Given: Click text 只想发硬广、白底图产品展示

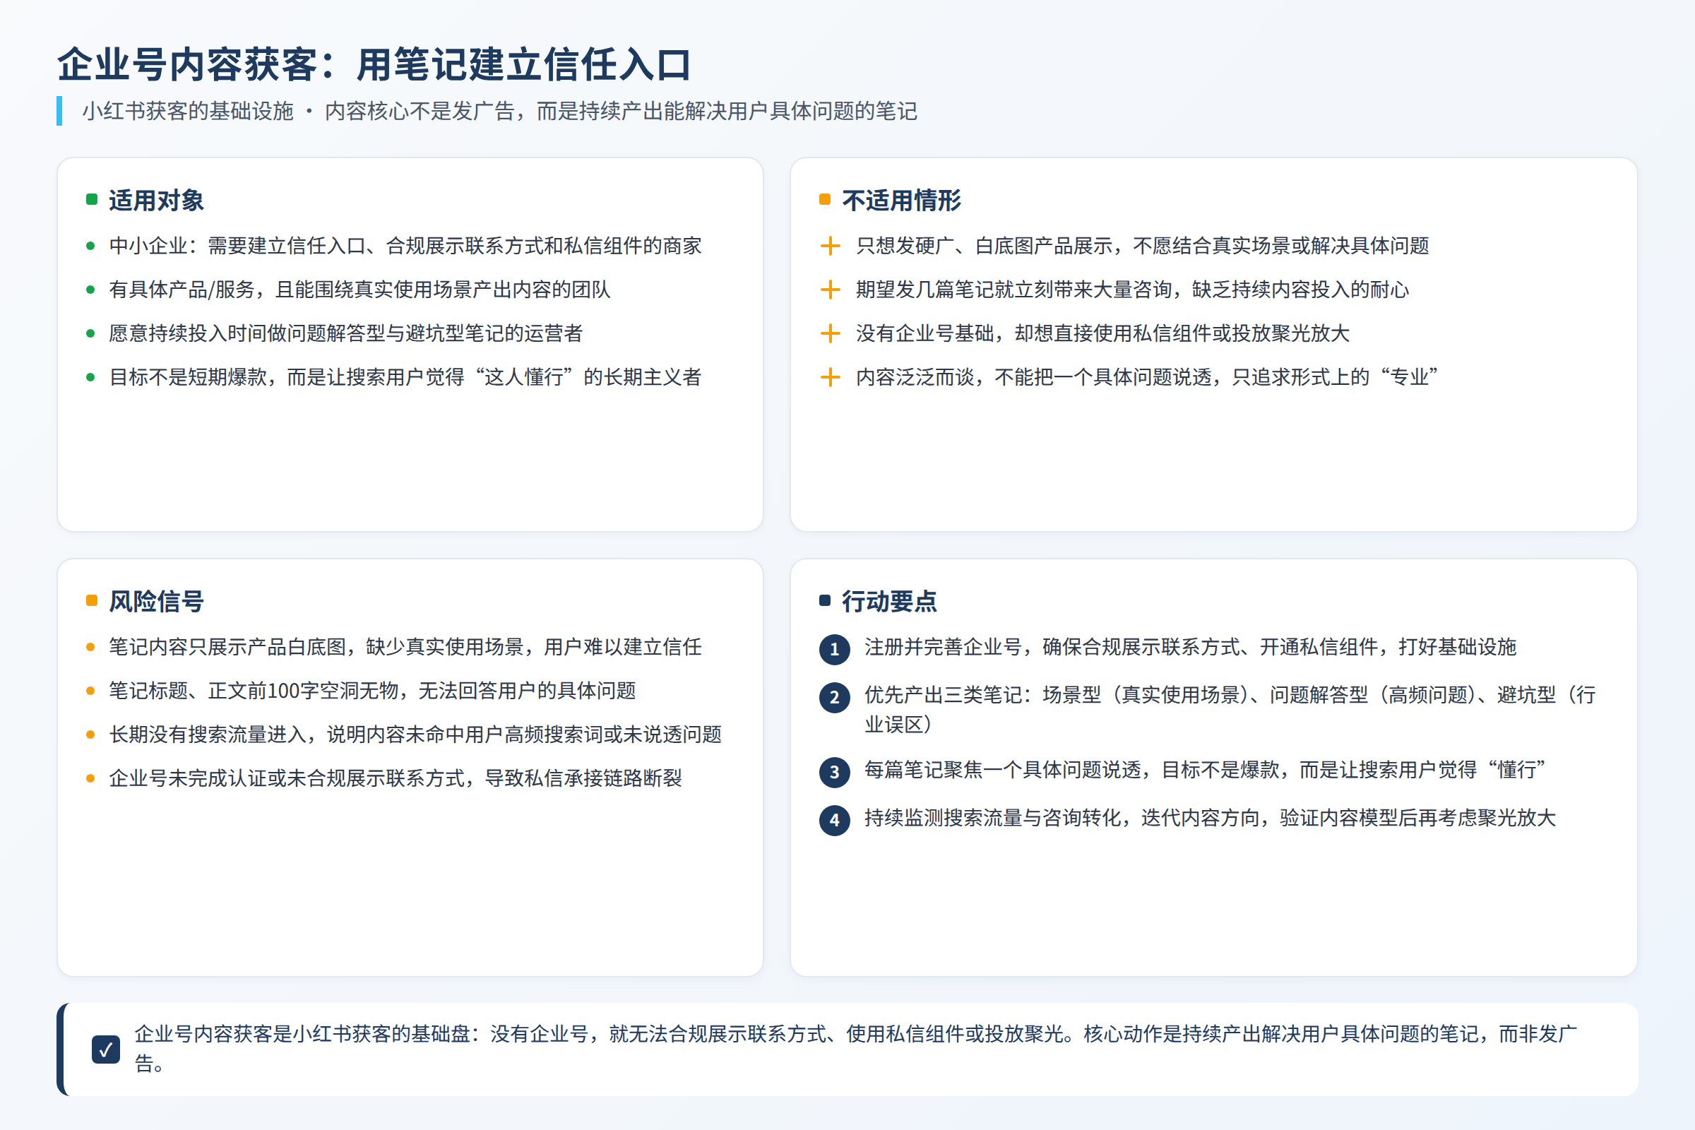Looking at the screenshot, I should point(1142,246).
